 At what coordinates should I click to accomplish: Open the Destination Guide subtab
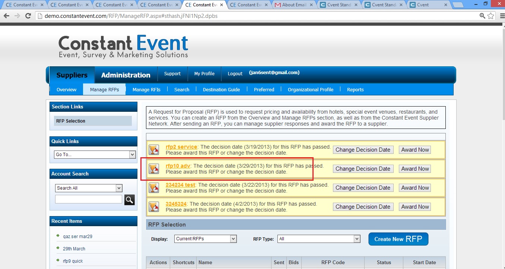pos(222,90)
